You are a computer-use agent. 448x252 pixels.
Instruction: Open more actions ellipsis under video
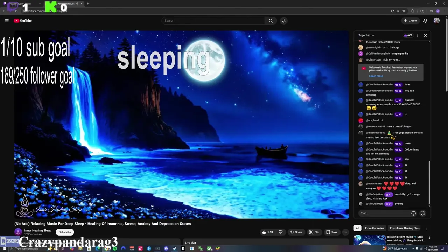tap(345, 232)
